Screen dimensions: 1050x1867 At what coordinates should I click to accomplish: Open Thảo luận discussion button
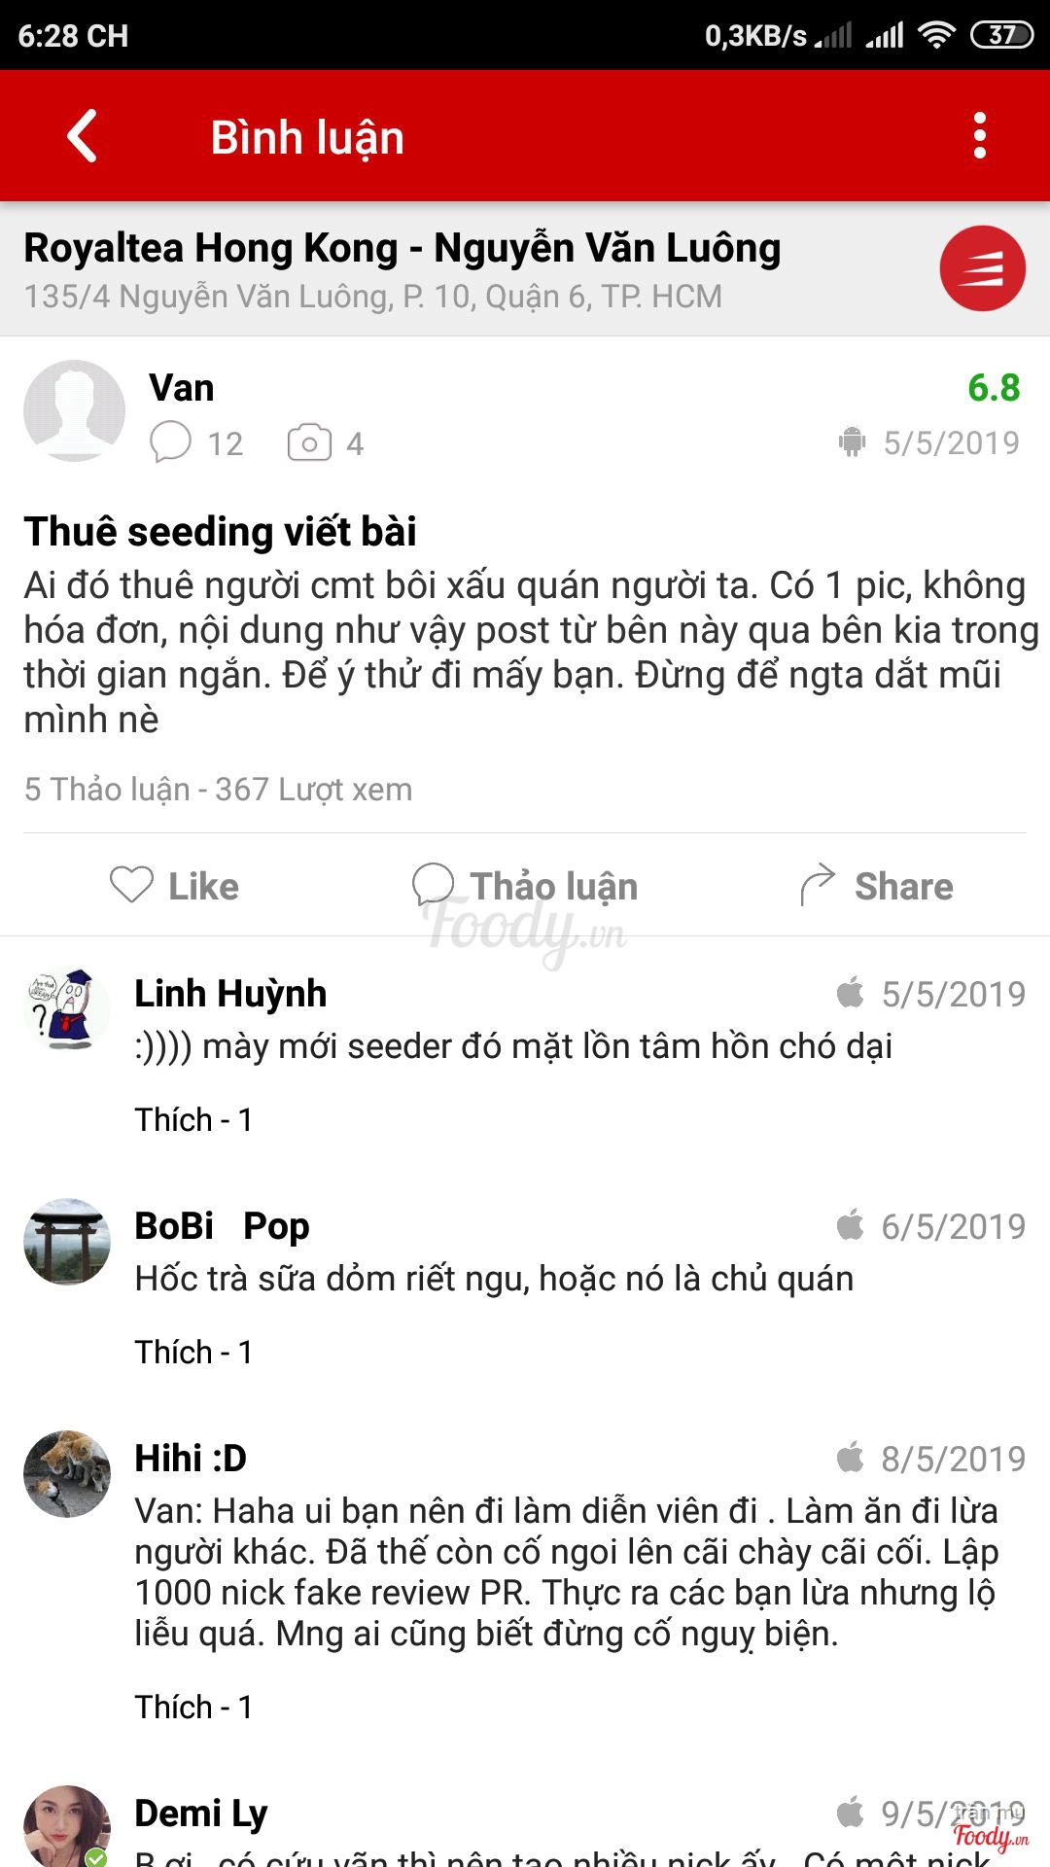[x=526, y=886]
